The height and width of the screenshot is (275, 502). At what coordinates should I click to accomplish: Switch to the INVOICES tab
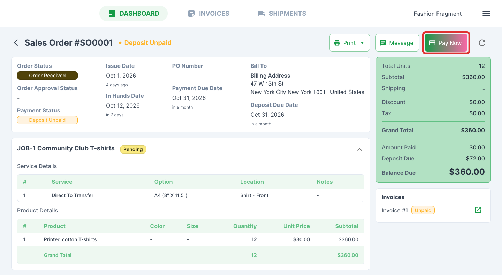click(208, 14)
